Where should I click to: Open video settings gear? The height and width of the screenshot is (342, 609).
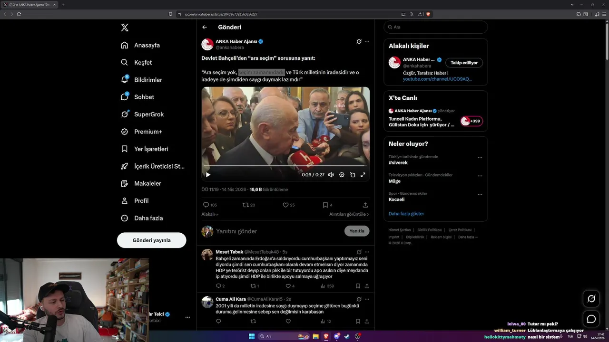point(342,175)
